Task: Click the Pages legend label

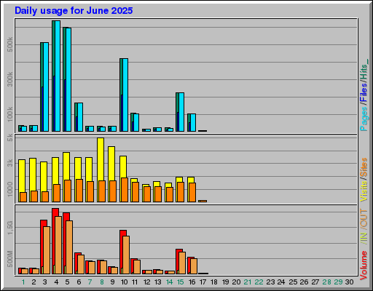Action: 364,119
